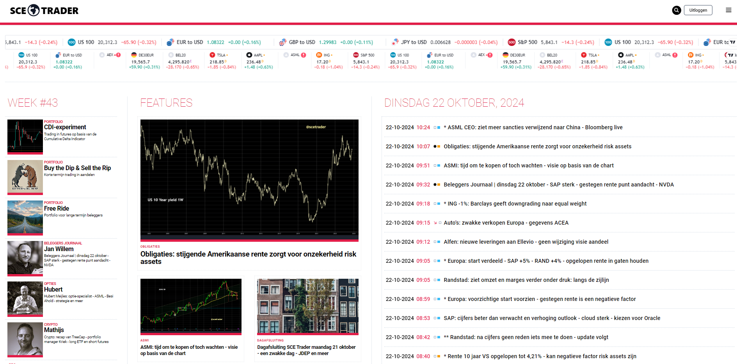
Task: Click the CRYPTO category label
Action: [x=51, y=325]
